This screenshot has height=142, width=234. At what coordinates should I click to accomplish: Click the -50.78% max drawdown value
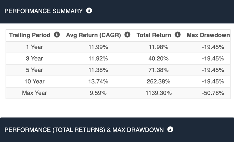(x=213, y=93)
